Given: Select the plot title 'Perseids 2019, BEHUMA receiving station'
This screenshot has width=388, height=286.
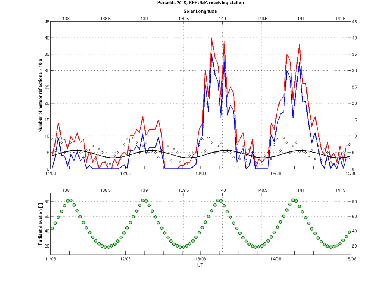Looking at the screenshot, I should click(200, 3).
